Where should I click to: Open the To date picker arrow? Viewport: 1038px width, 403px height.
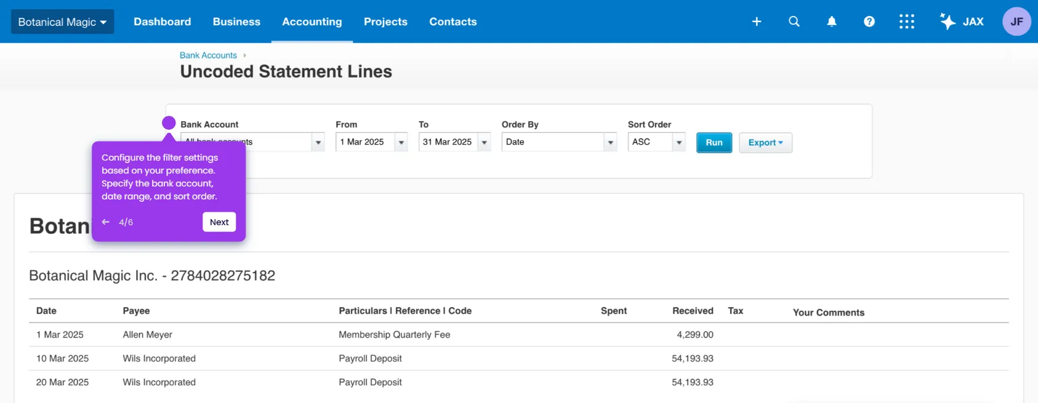[485, 142]
